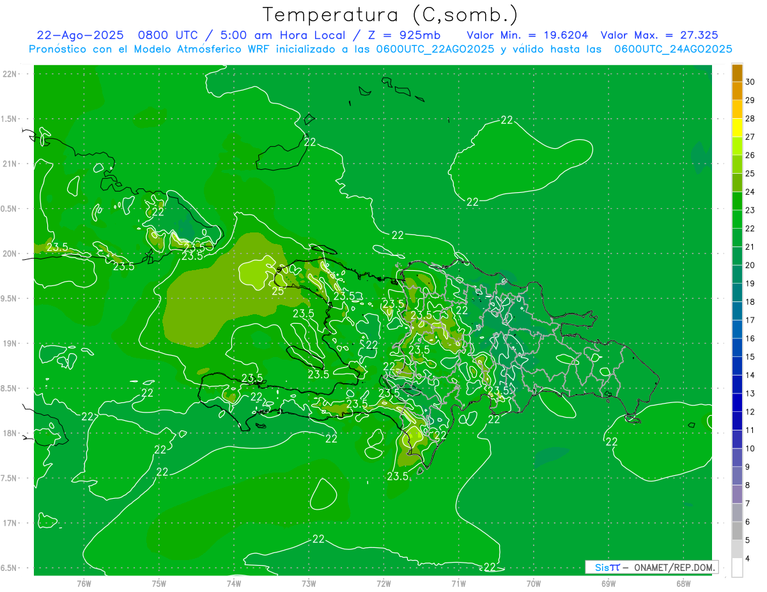
Task: Click color bar value '10'
Action: [x=750, y=448]
